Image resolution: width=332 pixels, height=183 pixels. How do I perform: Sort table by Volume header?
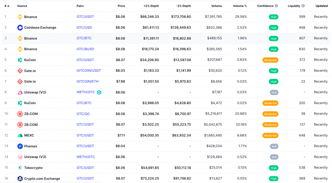[216, 6]
